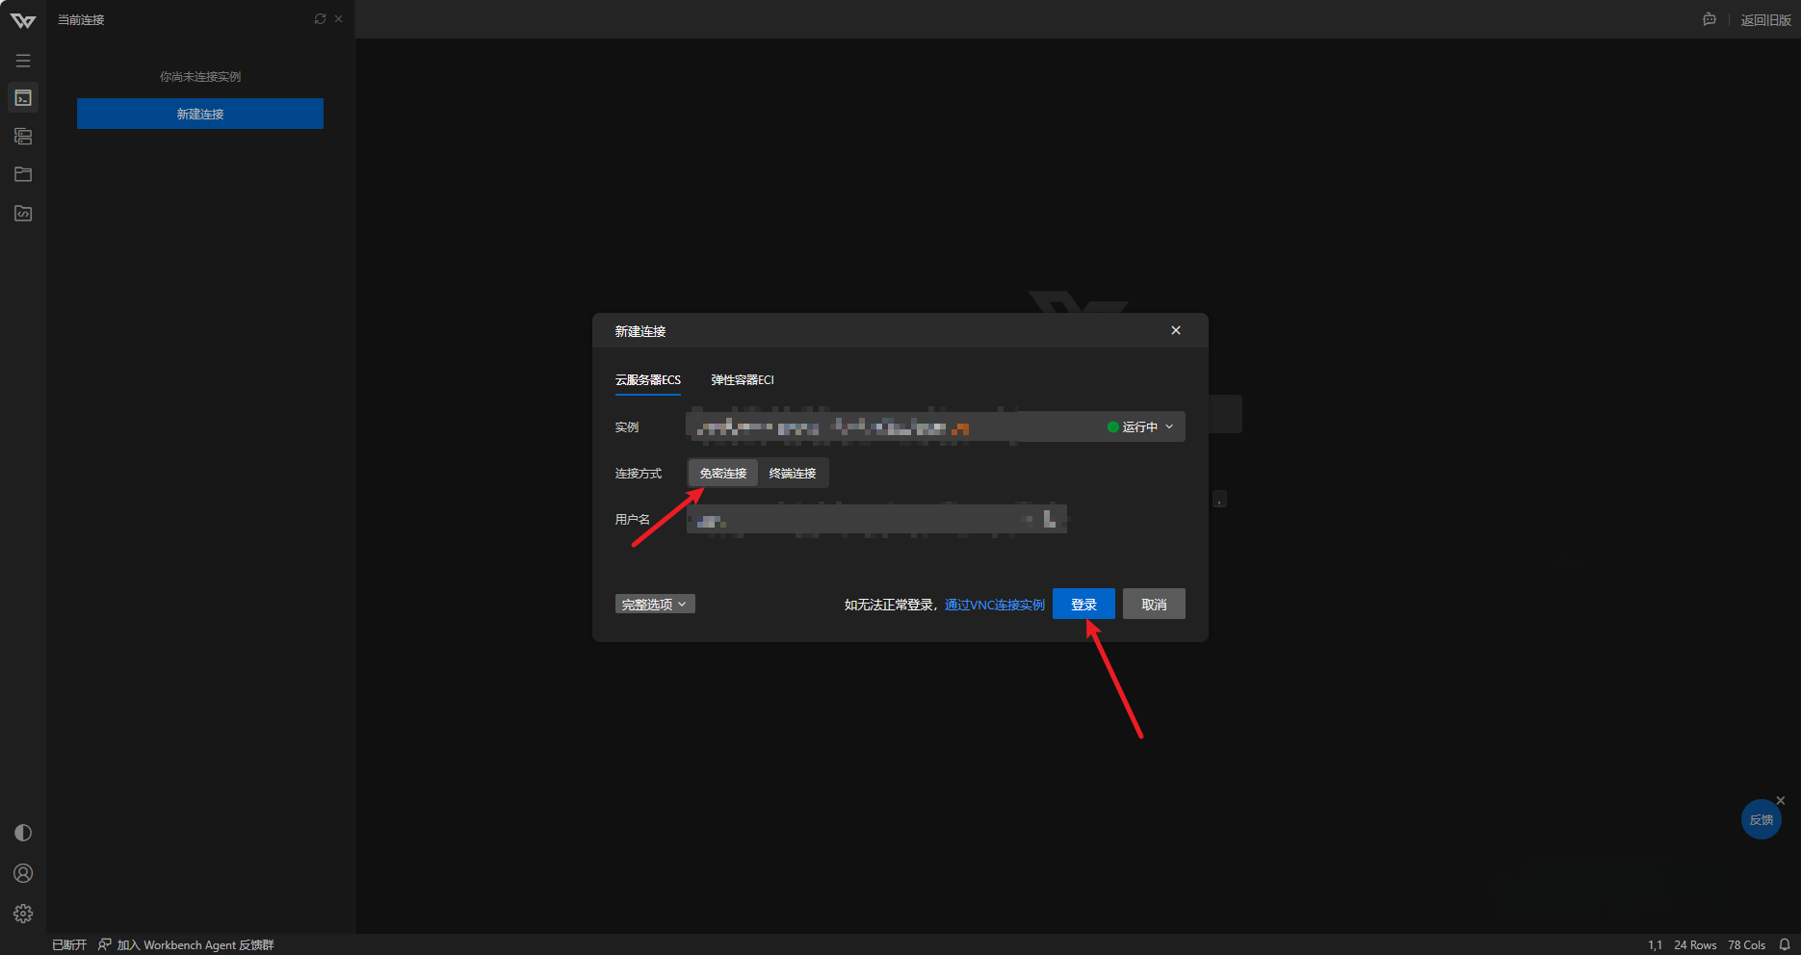
Task: Open the code folder sidebar icon
Action: [23, 213]
